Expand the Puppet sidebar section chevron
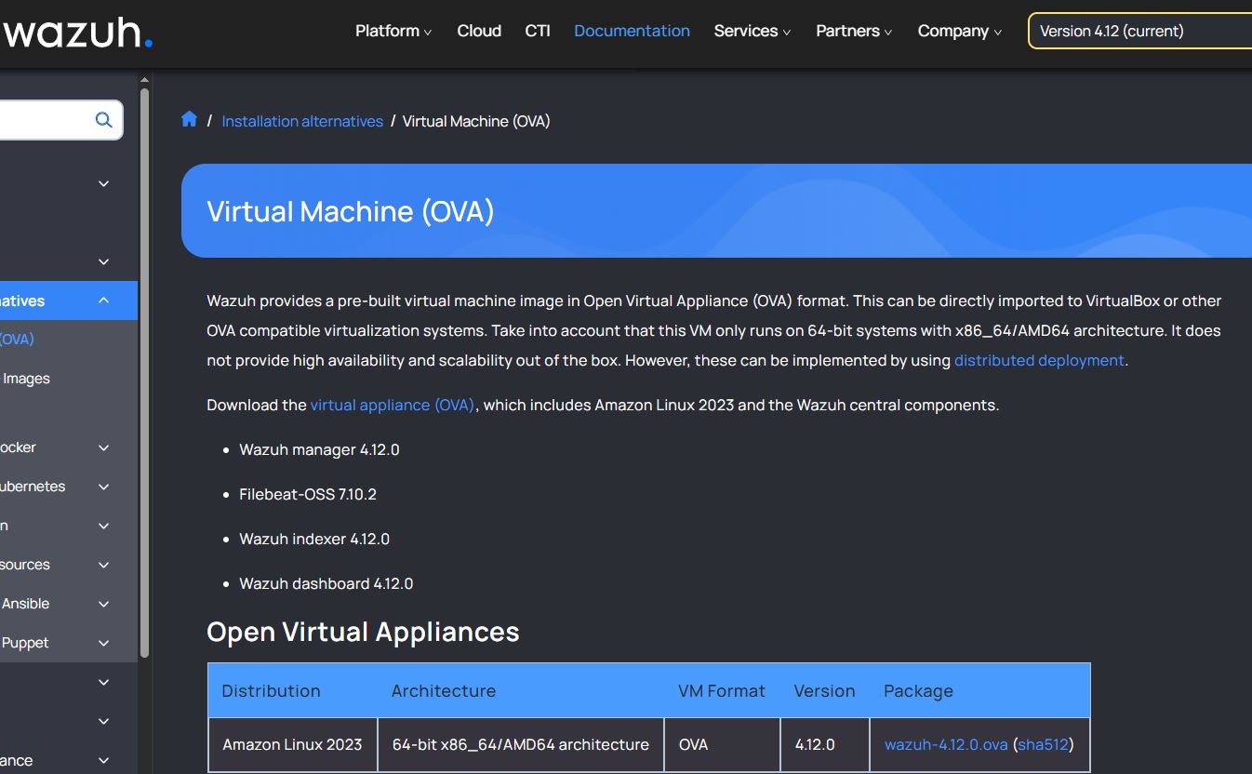The width and height of the screenshot is (1252, 774). click(x=103, y=643)
